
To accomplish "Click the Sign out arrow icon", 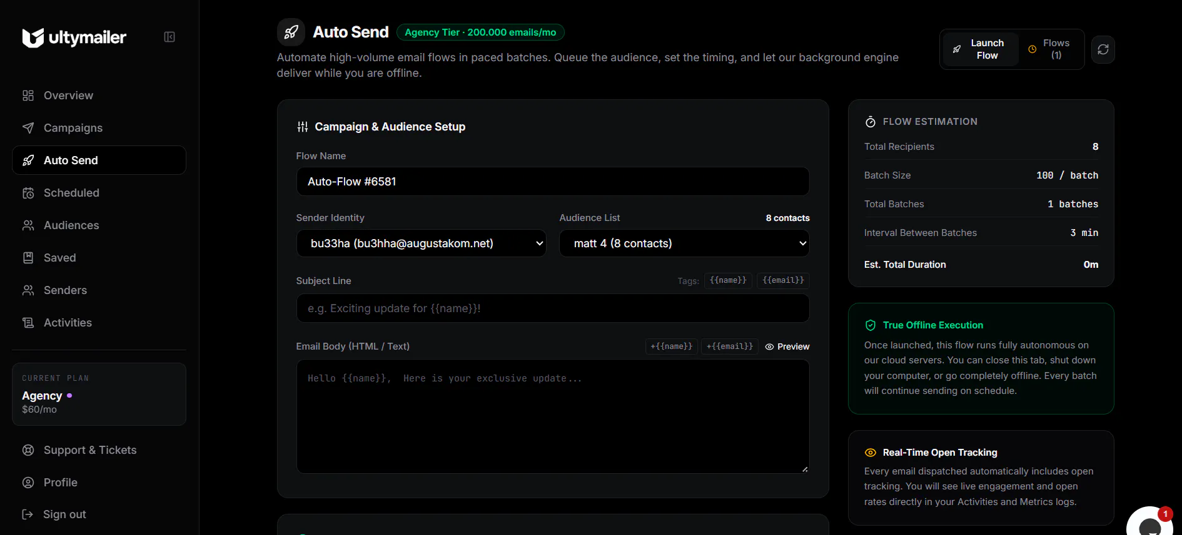I will pyautogui.click(x=28, y=514).
